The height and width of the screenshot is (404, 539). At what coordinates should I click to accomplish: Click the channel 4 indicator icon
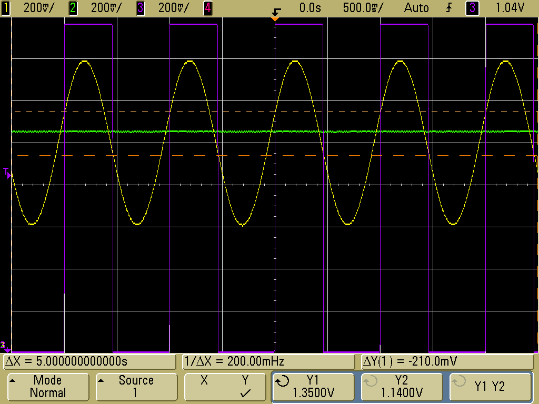(208, 8)
